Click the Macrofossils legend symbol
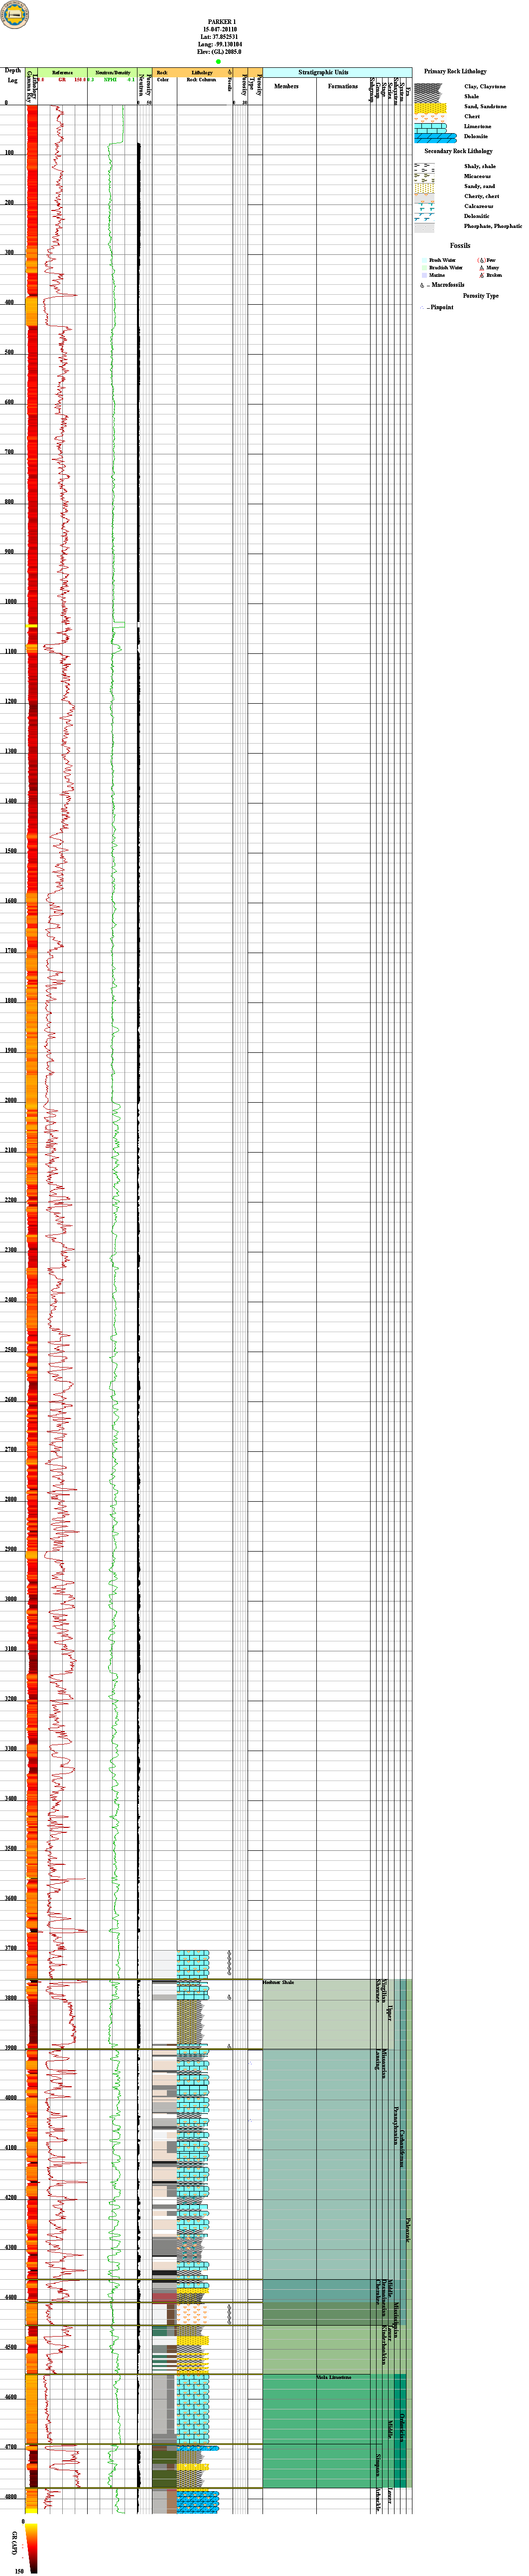 (x=423, y=285)
